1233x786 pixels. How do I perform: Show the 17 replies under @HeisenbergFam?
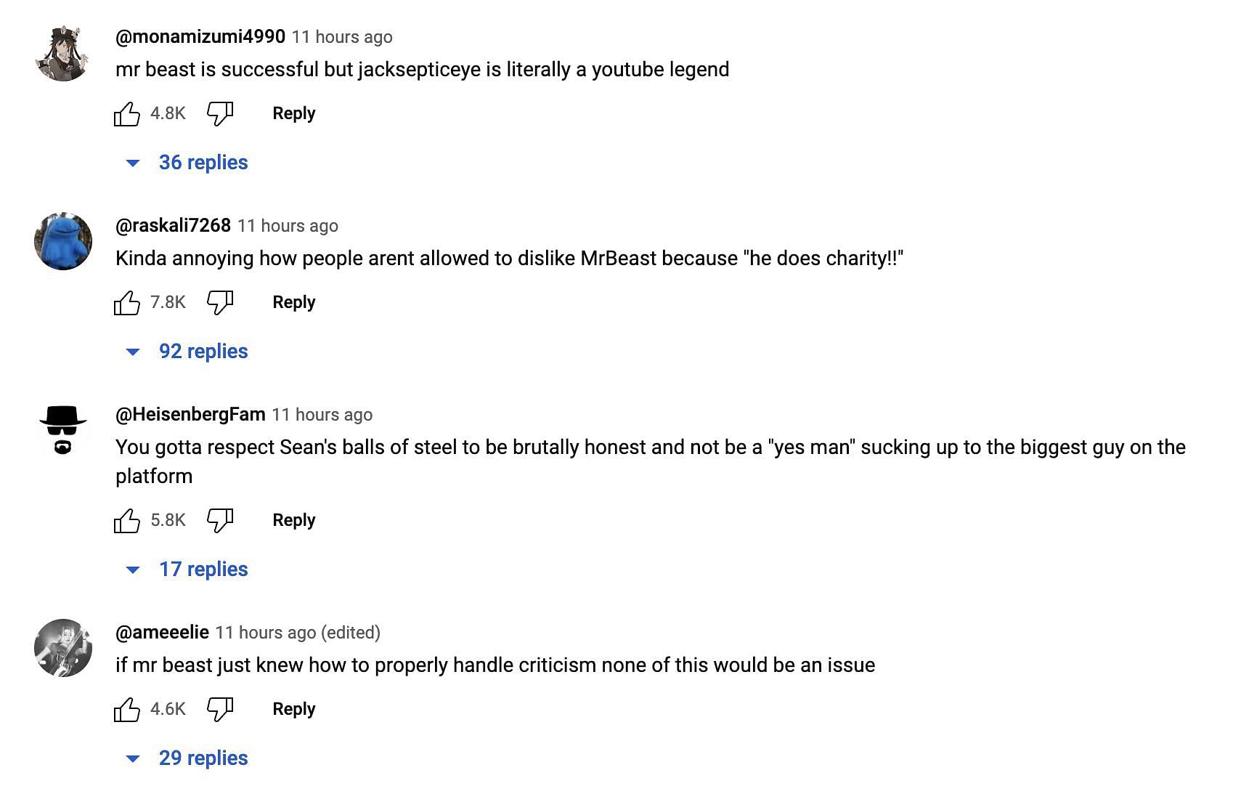point(187,570)
